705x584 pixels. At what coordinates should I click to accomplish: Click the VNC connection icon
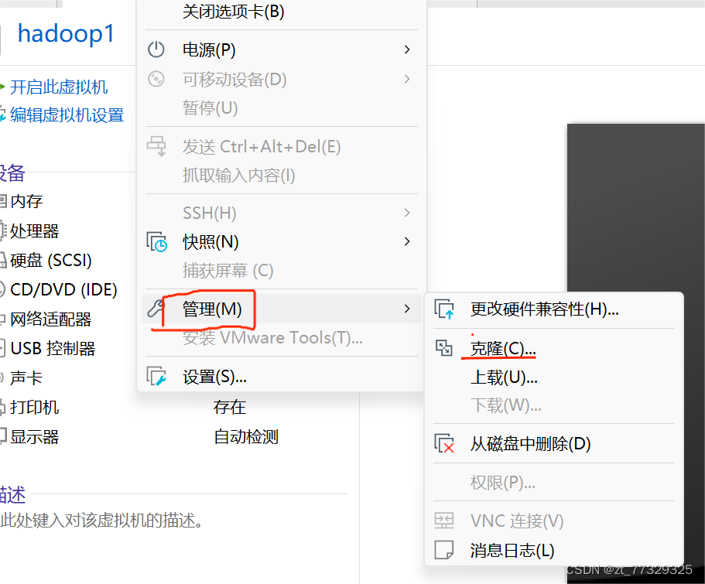pos(443,521)
